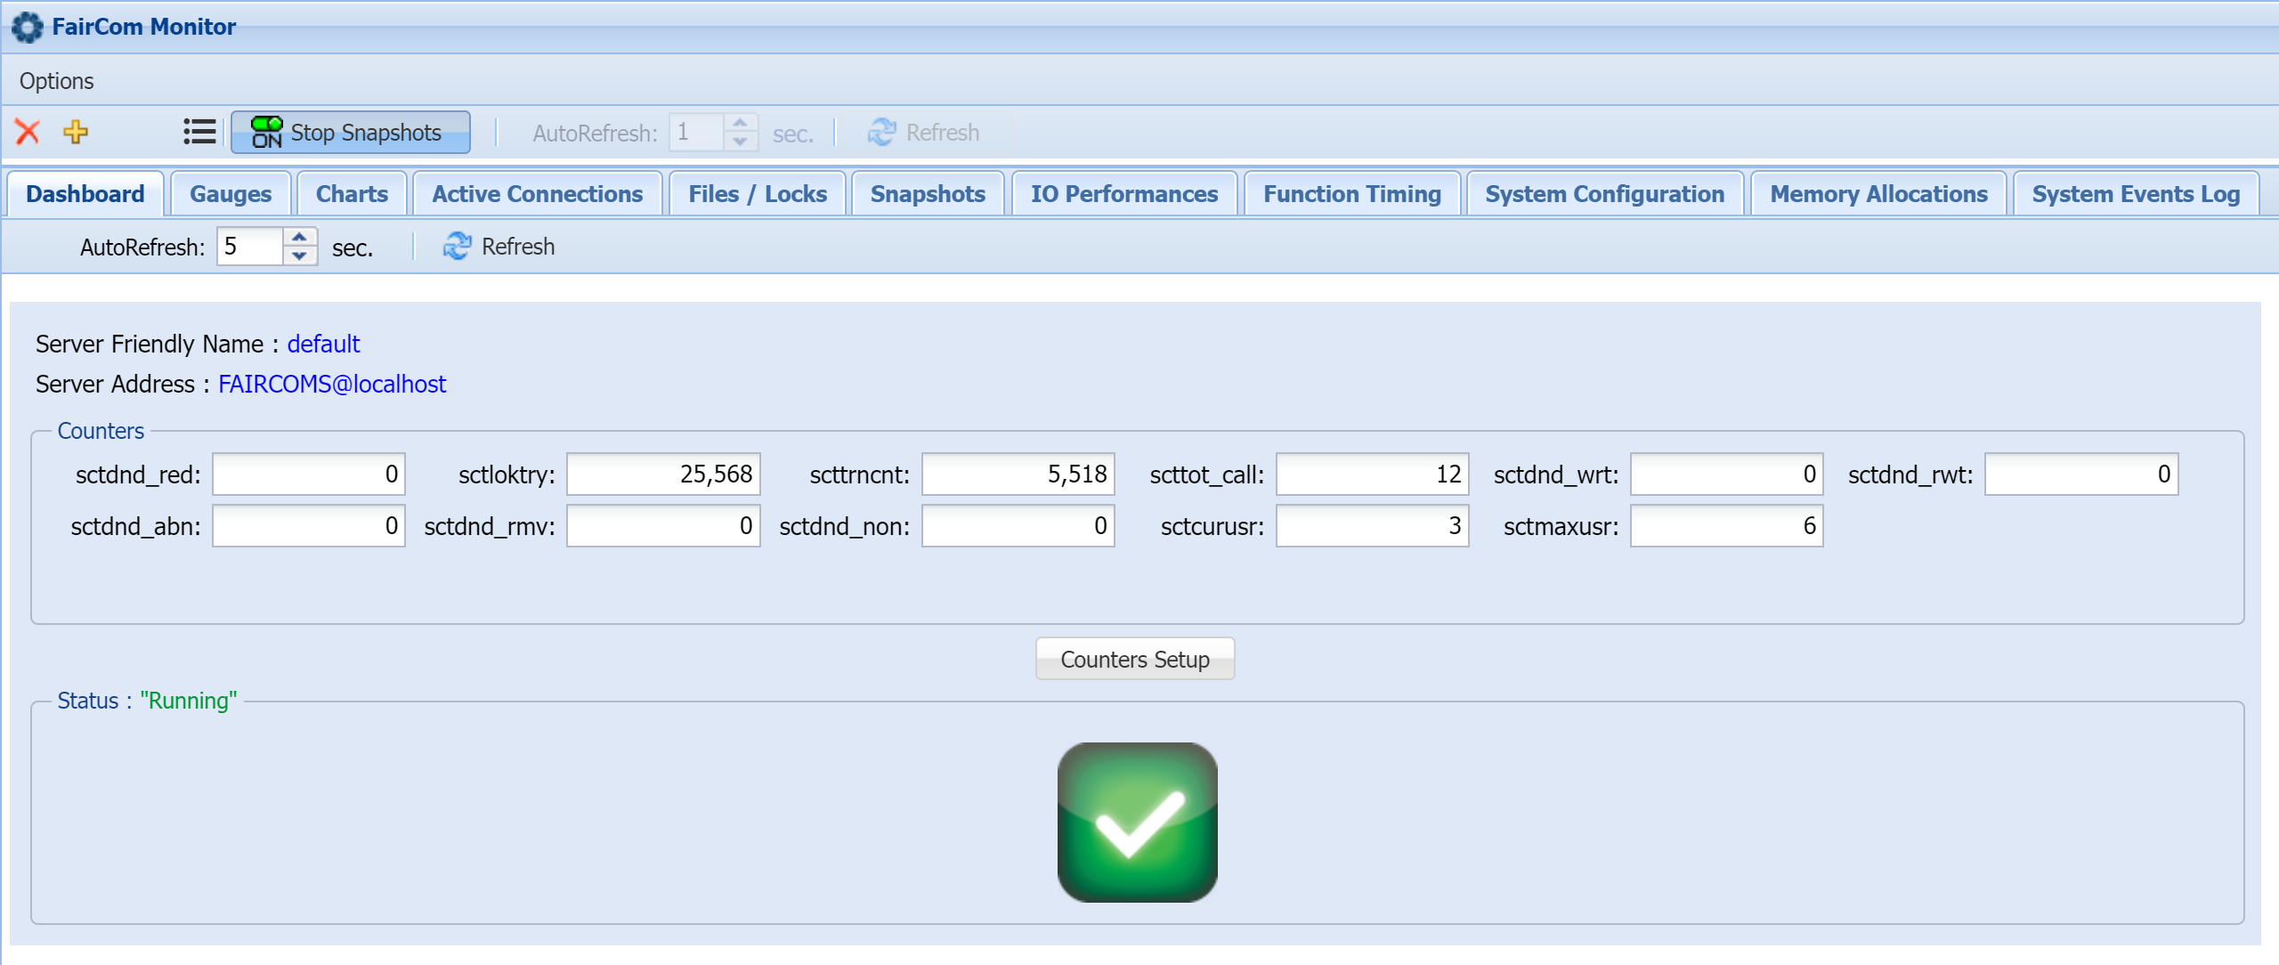The width and height of the screenshot is (2279, 965).
Task: Click the server name 'default'
Action: (x=323, y=344)
